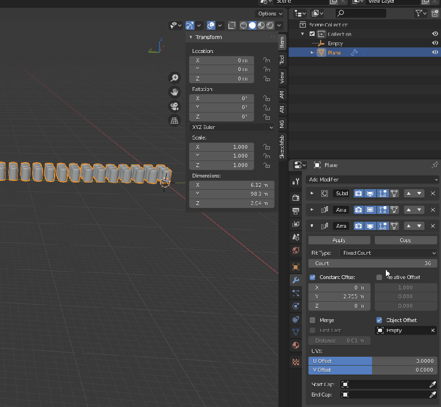
Task: Open the Object Constraints tab icon
Action: point(296,319)
